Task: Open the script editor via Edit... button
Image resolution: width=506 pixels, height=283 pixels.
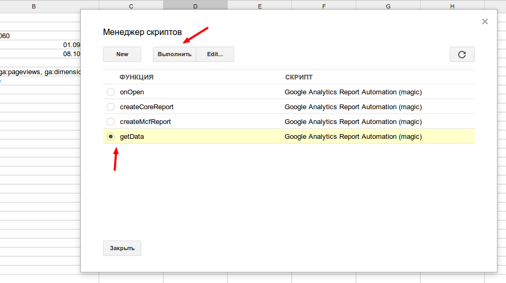Action: [x=215, y=54]
